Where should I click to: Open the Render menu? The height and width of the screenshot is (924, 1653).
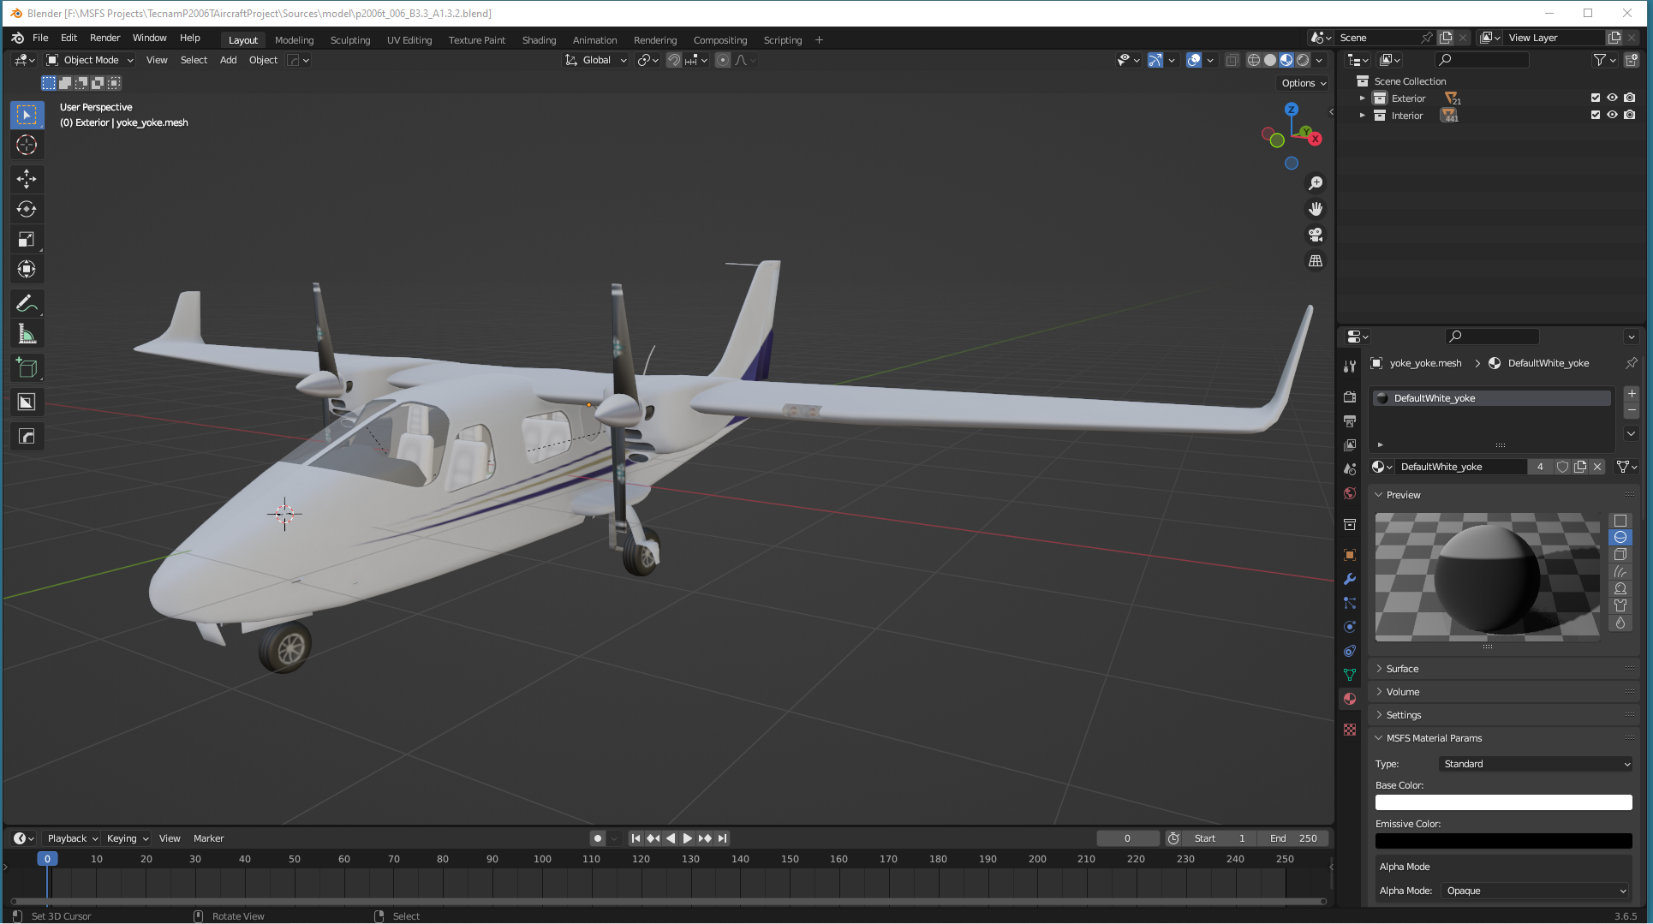click(104, 38)
